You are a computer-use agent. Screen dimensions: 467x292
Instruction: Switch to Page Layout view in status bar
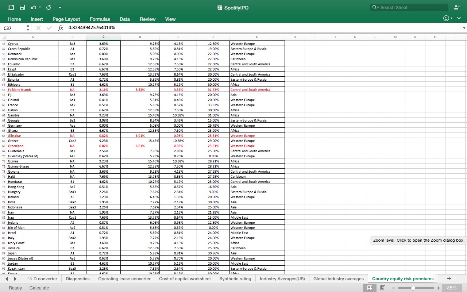382,288
